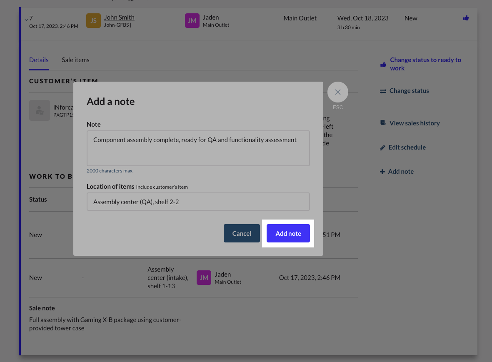Click the swap arrows Change status icon
The width and height of the screenshot is (492, 362).
383,91
